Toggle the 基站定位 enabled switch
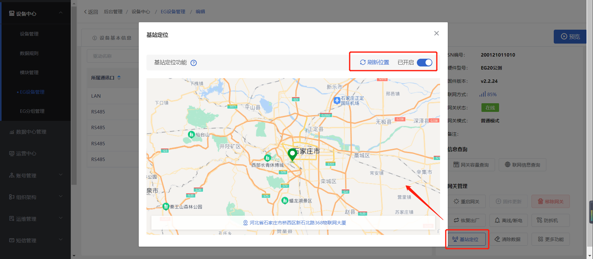 425,62
